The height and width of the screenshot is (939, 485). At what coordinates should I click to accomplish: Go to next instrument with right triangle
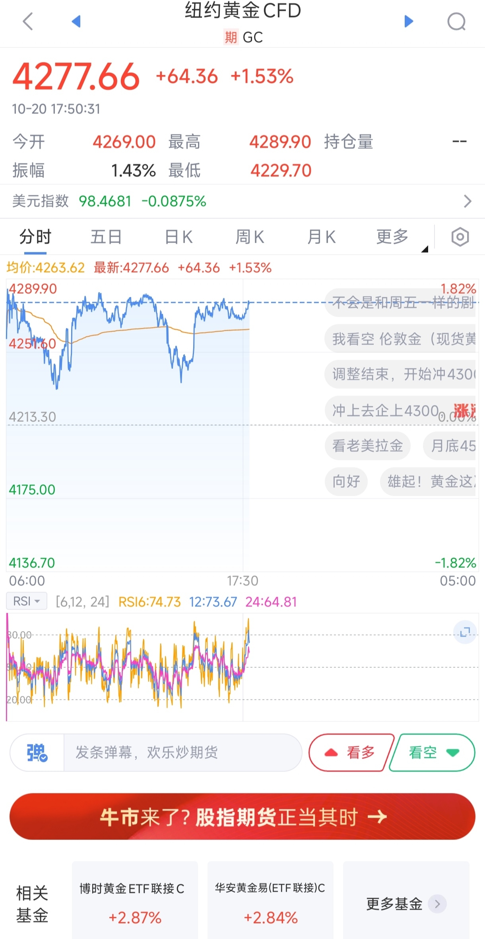(x=409, y=21)
